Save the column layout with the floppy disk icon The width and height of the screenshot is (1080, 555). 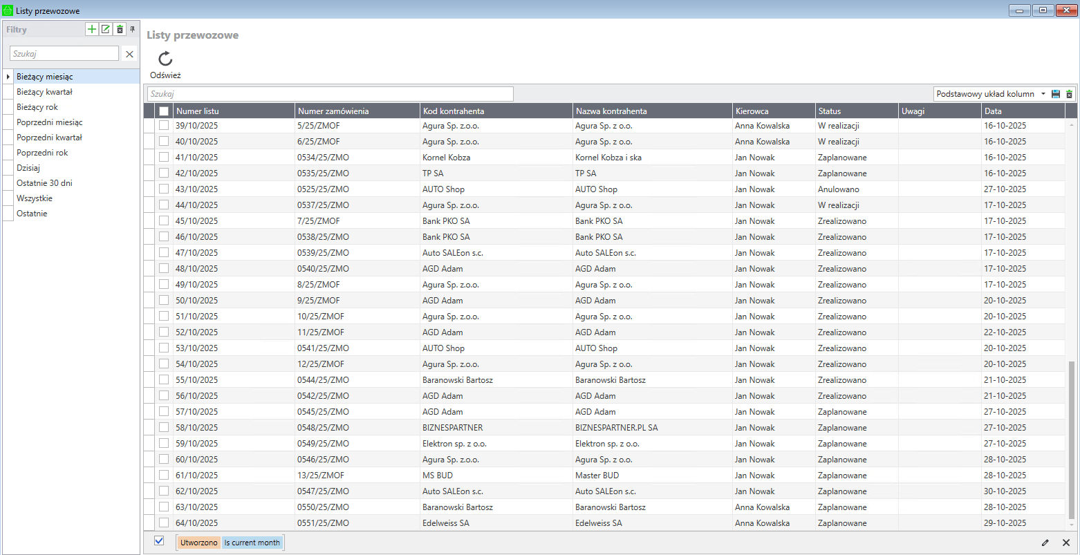click(x=1056, y=94)
